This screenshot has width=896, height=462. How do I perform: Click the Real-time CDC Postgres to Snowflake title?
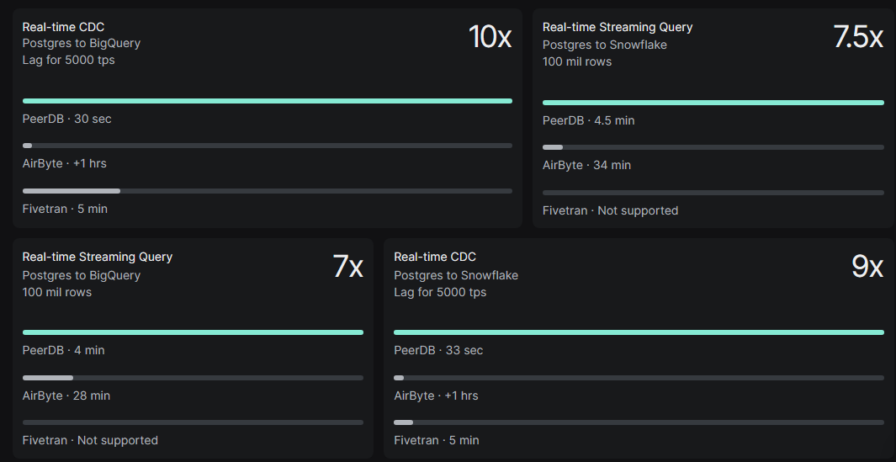coord(435,257)
